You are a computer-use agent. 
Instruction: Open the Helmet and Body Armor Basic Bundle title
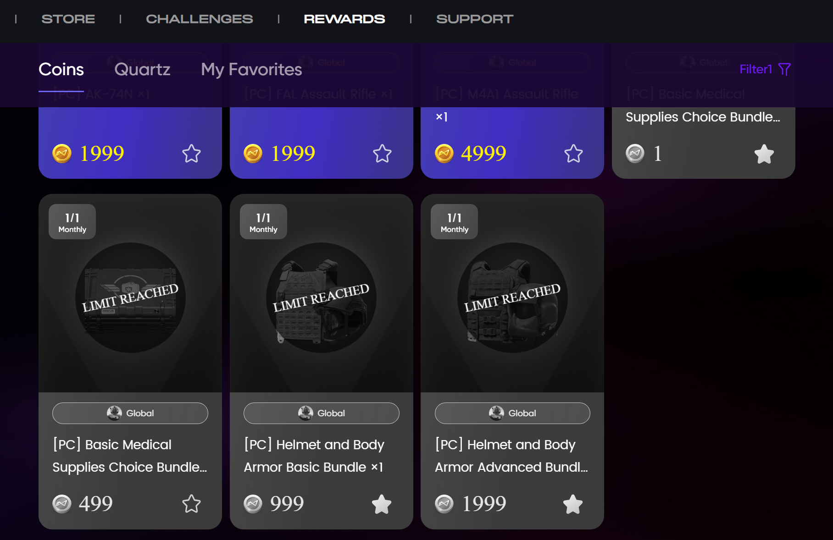tap(314, 456)
